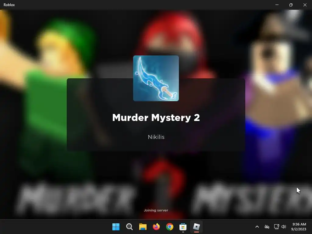312x234 pixels.
Task: Click the Murder Mystery 2 knife thumbnail
Action: (x=156, y=78)
